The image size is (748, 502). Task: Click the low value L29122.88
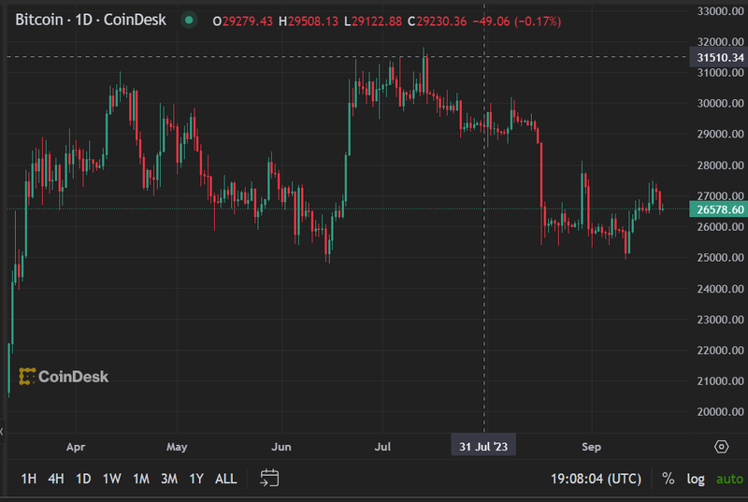[372, 22]
